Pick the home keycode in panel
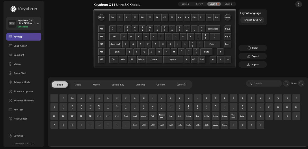This screenshot has width=308, height=149. (189, 116)
